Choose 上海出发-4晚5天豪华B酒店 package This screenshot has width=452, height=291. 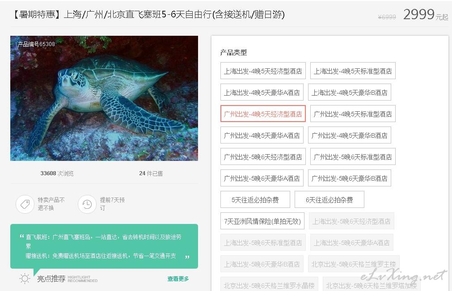point(349,92)
